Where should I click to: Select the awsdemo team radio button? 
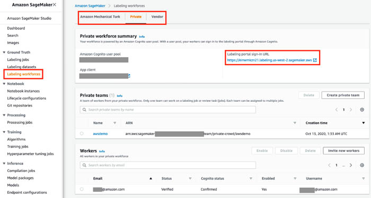pos(82,133)
